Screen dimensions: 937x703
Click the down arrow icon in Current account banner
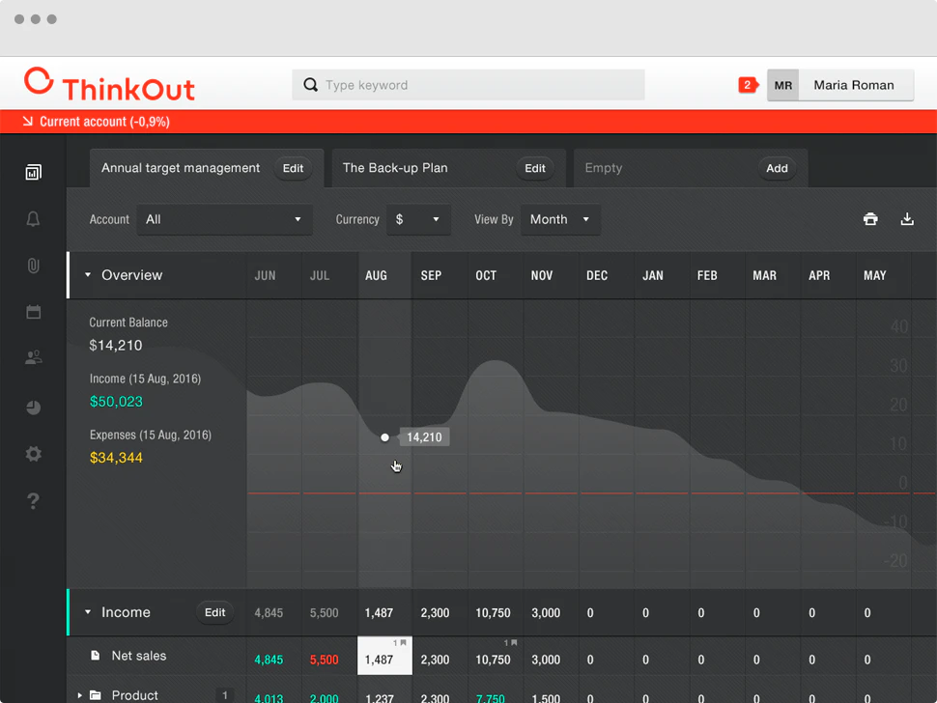[x=27, y=122]
